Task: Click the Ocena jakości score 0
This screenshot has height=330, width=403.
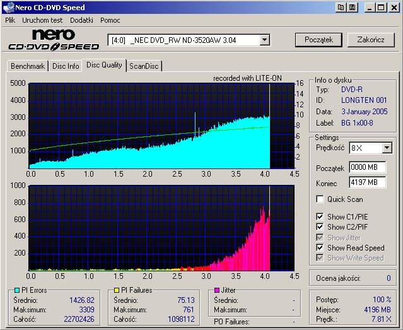Action: (388, 278)
